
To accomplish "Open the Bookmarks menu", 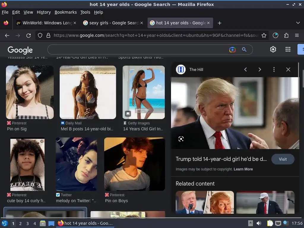I will tap(66, 12).
